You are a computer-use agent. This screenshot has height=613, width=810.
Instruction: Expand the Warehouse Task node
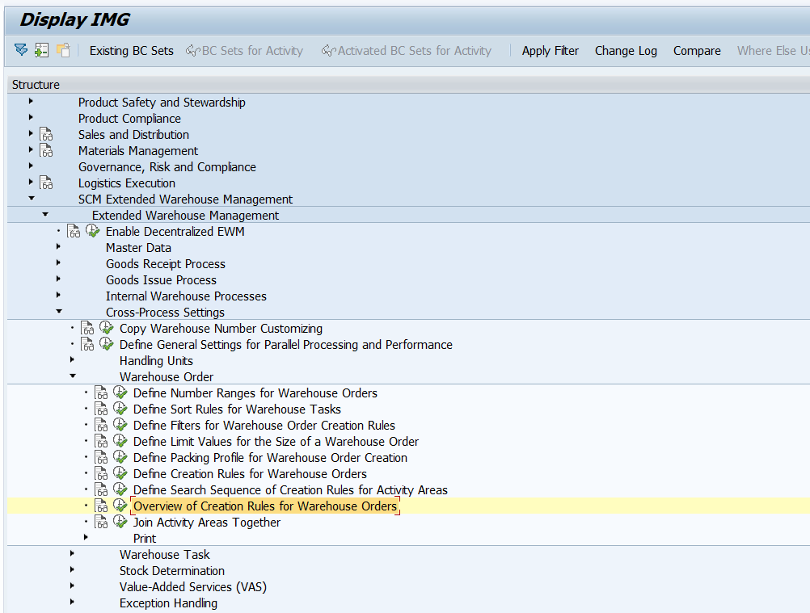(x=72, y=553)
